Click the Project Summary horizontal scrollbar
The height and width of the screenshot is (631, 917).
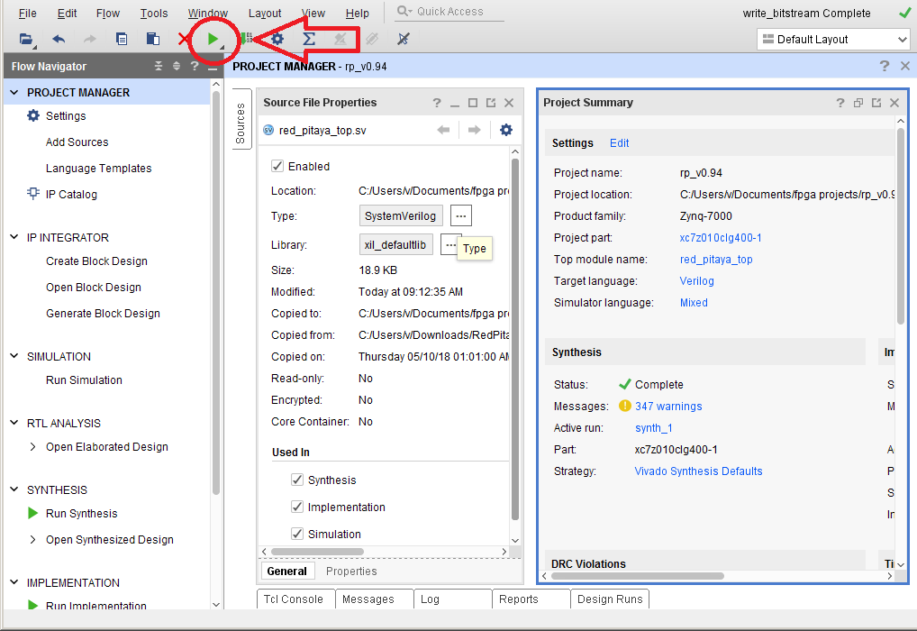coord(638,576)
